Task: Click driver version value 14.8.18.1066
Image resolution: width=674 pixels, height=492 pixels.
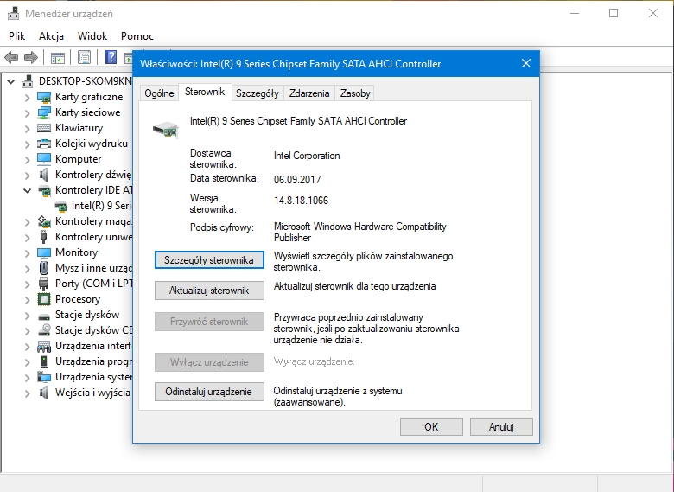Action: pos(301,201)
